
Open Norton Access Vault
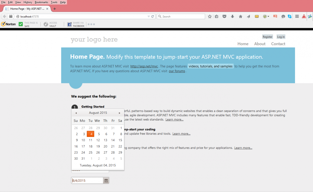[50, 24]
